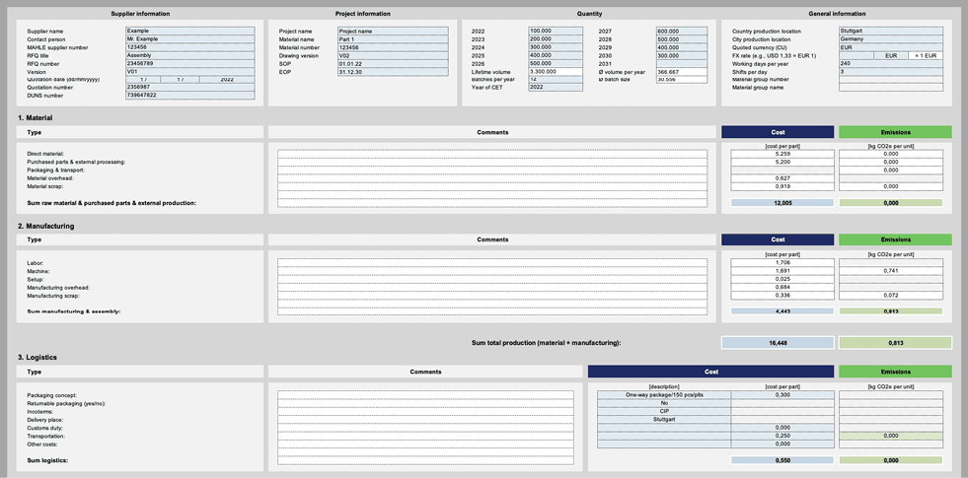The width and height of the screenshot is (968, 478).
Task: Click the 2027 quantity cell showing 600.000
Action: [x=681, y=31]
